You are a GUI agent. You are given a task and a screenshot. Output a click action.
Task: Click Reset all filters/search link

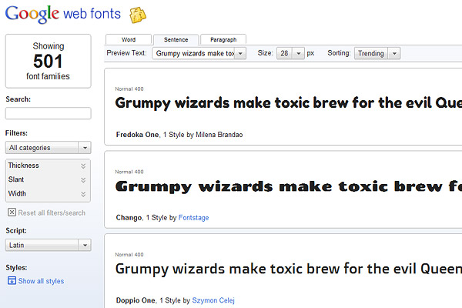[x=52, y=213]
